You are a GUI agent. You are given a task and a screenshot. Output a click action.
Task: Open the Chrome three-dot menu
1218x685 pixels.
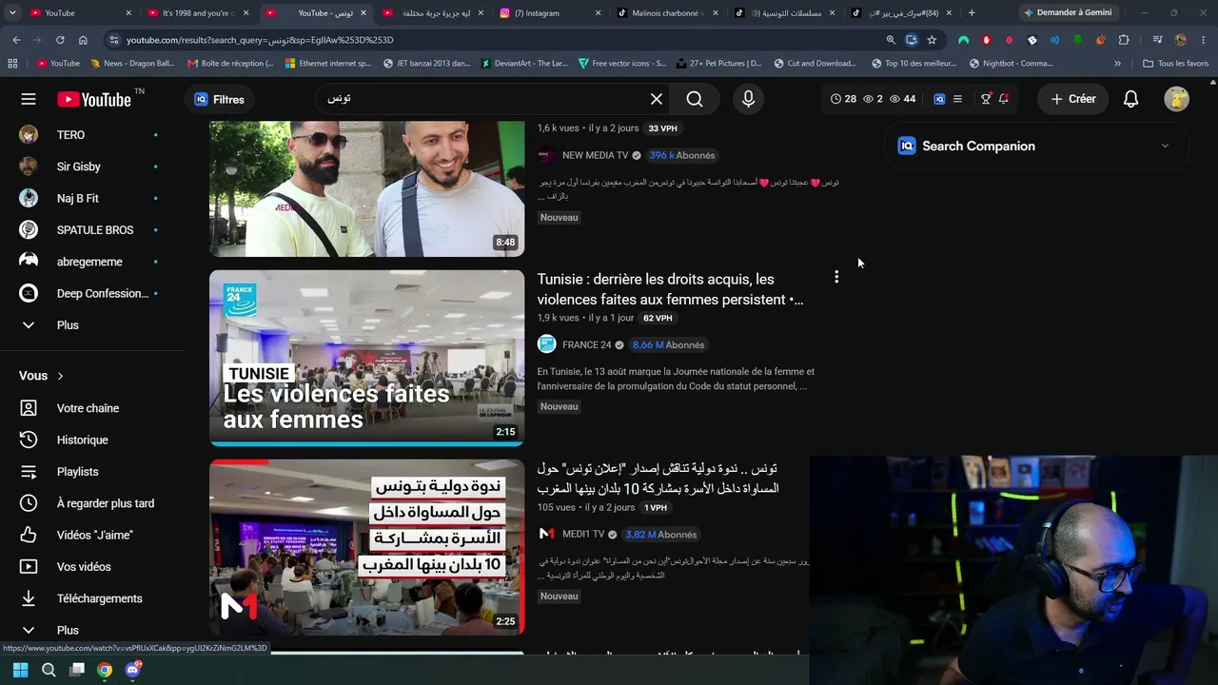1203,40
